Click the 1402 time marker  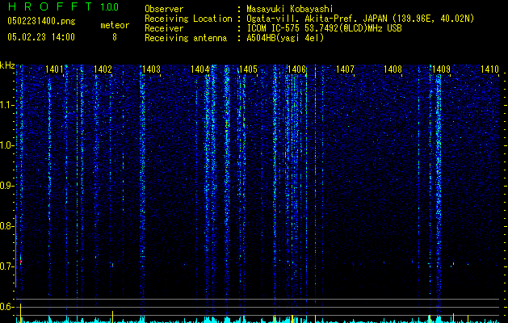coord(103,69)
